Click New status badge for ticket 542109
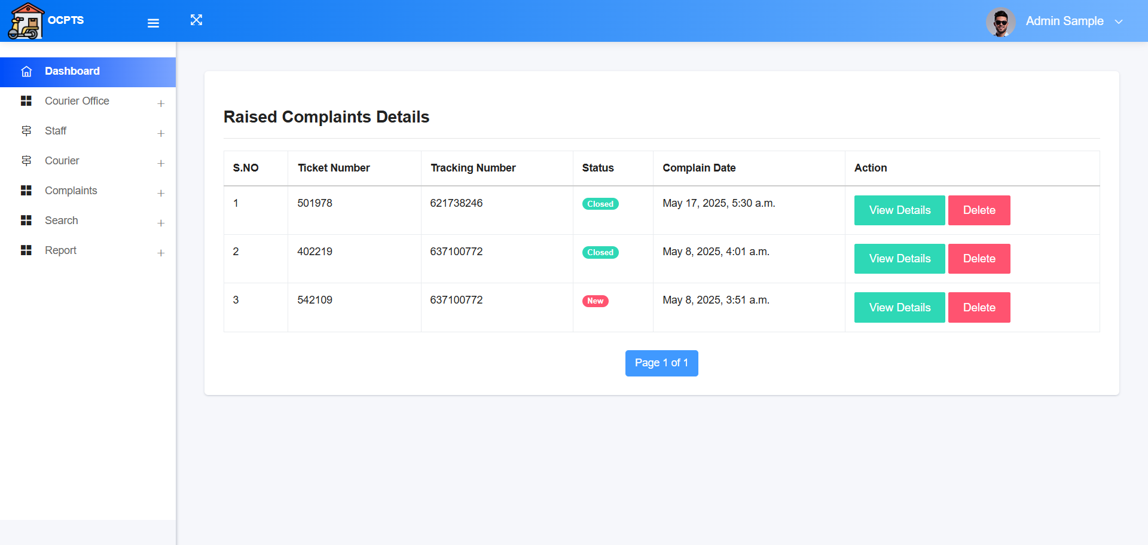This screenshot has width=1148, height=545. (595, 301)
